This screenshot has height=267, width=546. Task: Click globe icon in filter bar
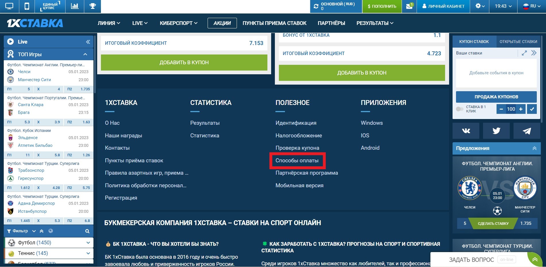point(51,231)
